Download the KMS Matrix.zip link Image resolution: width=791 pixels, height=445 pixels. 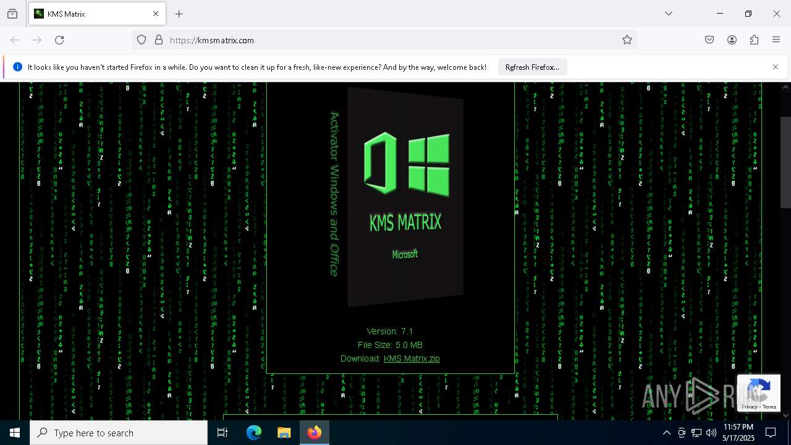click(412, 358)
